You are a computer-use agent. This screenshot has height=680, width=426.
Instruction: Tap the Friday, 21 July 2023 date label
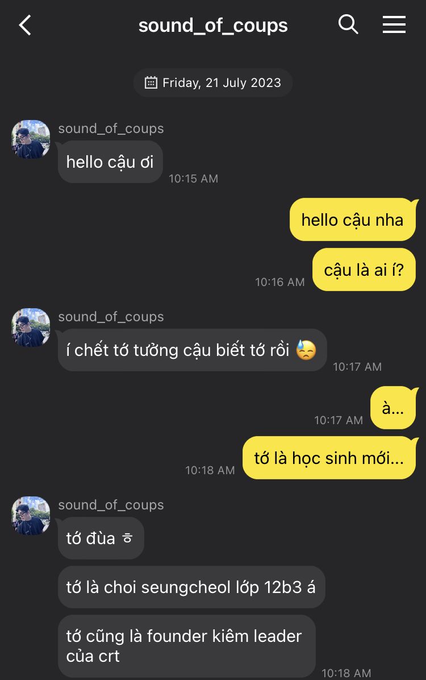tap(222, 83)
